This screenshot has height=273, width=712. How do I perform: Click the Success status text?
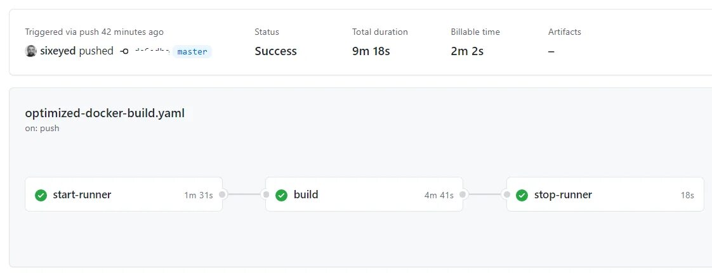[275, 51]
